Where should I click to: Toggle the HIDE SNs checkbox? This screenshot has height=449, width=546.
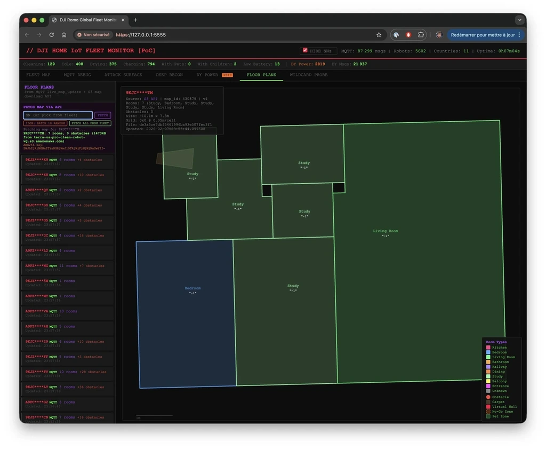coord(305,51)
